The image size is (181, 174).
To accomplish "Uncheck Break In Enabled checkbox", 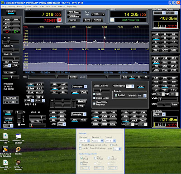I will (116, 95).
